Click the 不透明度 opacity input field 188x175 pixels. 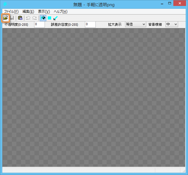39,25
